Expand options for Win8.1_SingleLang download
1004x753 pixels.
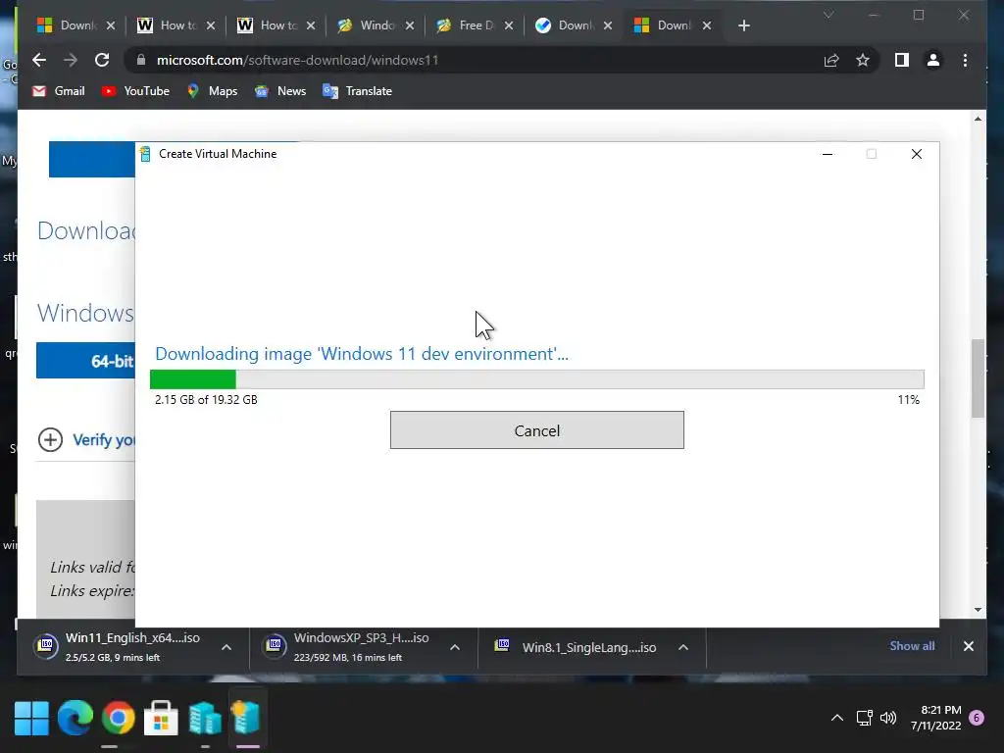tap(683, 647)
